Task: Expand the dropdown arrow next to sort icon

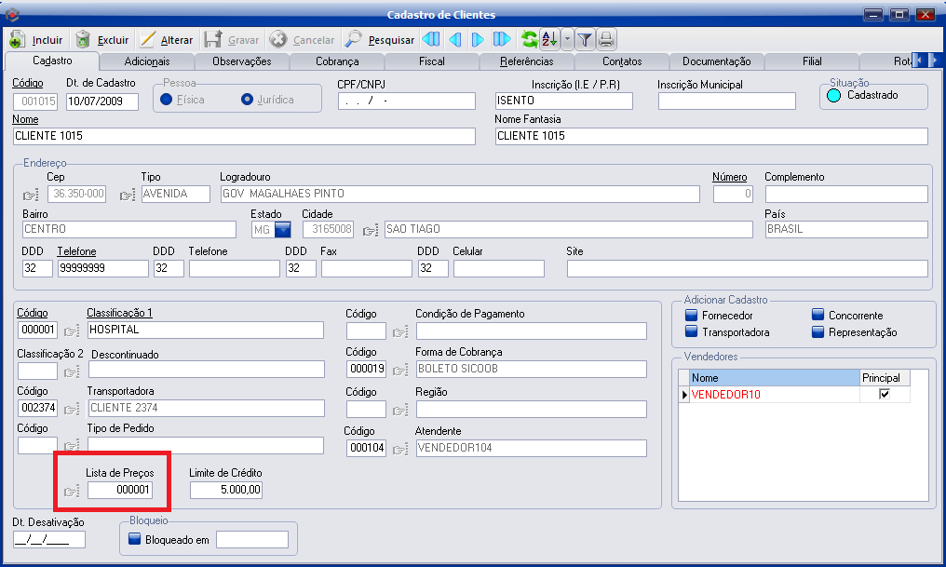Action: [x=567, y=39]
